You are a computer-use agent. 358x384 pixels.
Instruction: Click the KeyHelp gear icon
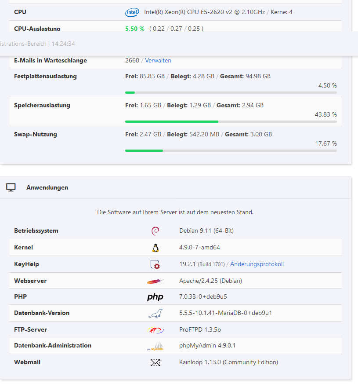[x=155, y=264]
